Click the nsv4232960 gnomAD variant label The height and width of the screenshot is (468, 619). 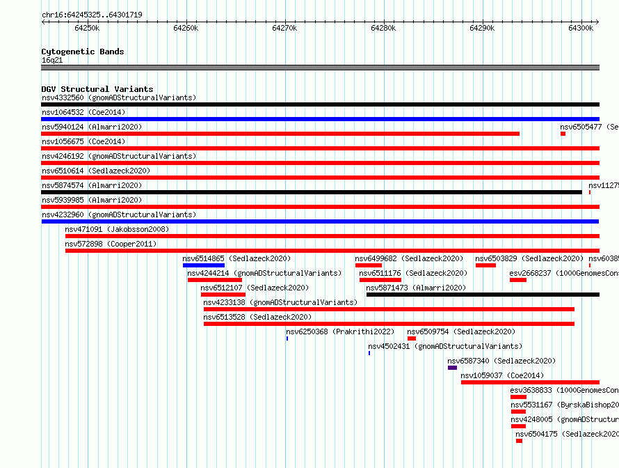click(119, 214)
